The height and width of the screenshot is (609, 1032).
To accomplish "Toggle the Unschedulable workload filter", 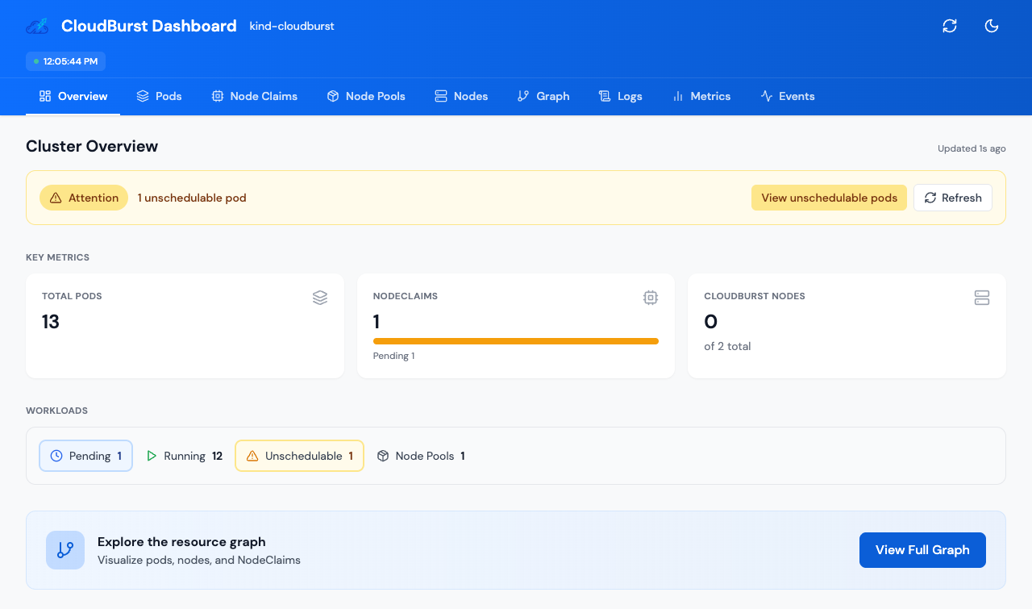I will tap(299, 456).
